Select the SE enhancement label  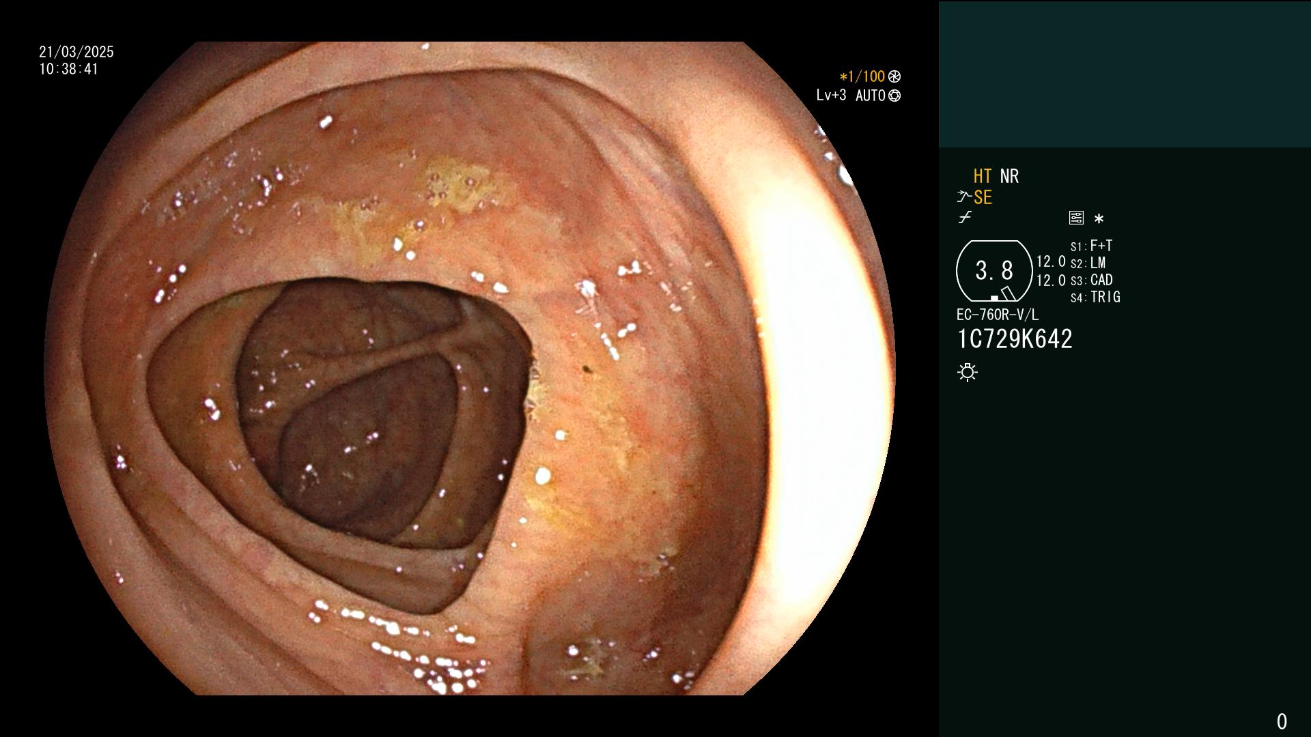click(983, 197)
